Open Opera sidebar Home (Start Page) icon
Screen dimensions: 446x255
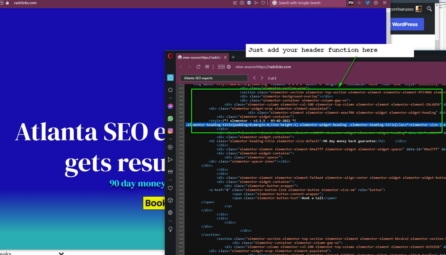[x=170, y=78]
